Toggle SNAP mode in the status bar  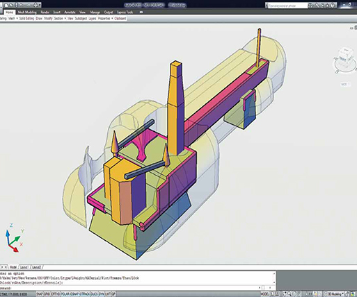[40, 294]
